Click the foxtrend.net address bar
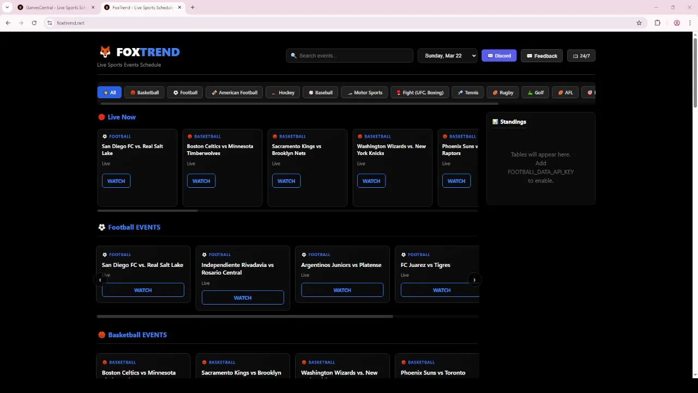The height and width of the screenshot is (393, 698). pyautogui.click(x=344, y=23)
